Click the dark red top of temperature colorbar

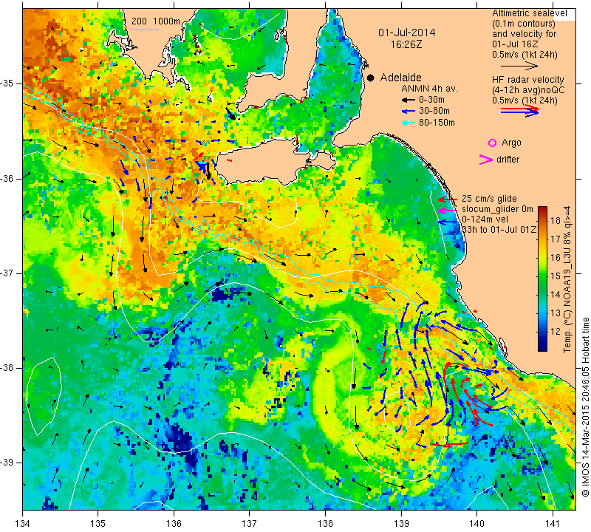click(542, 210)
